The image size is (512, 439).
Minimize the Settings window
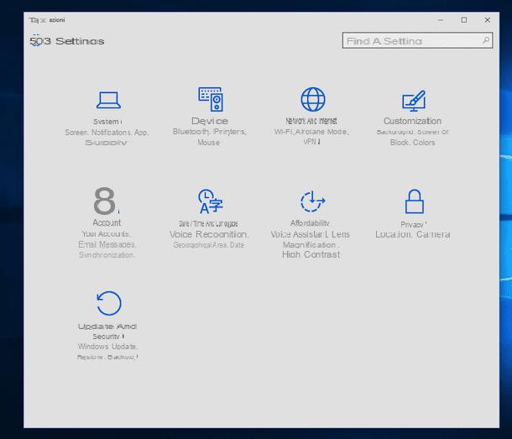pos(441,20)
